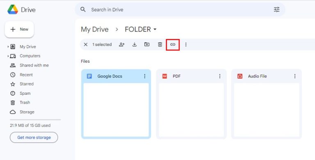Click the New button
The width and height of the screenshot is (315, 160).
click(19, 30)
